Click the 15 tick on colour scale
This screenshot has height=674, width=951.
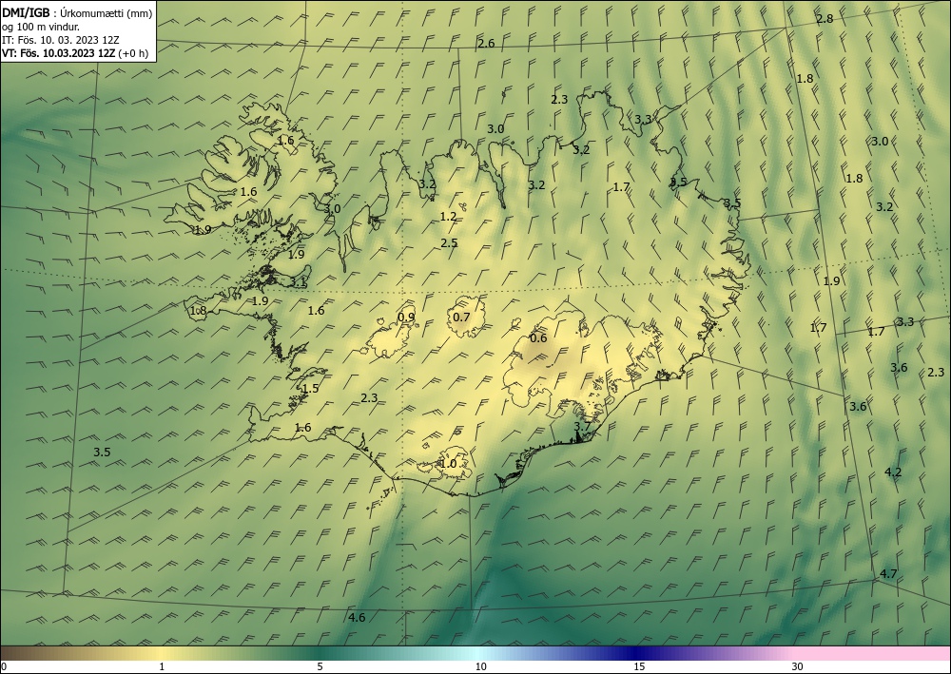[639, 666]
